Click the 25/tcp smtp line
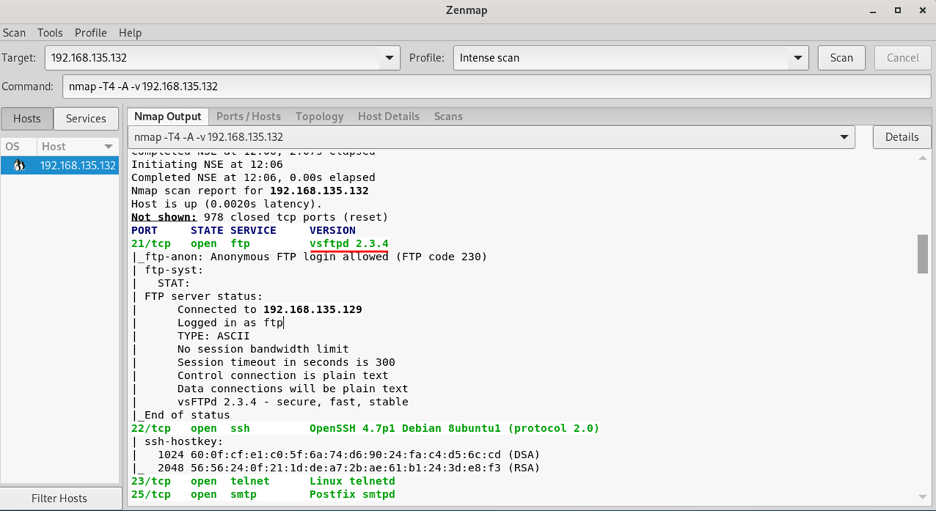 tap(263, 494)
